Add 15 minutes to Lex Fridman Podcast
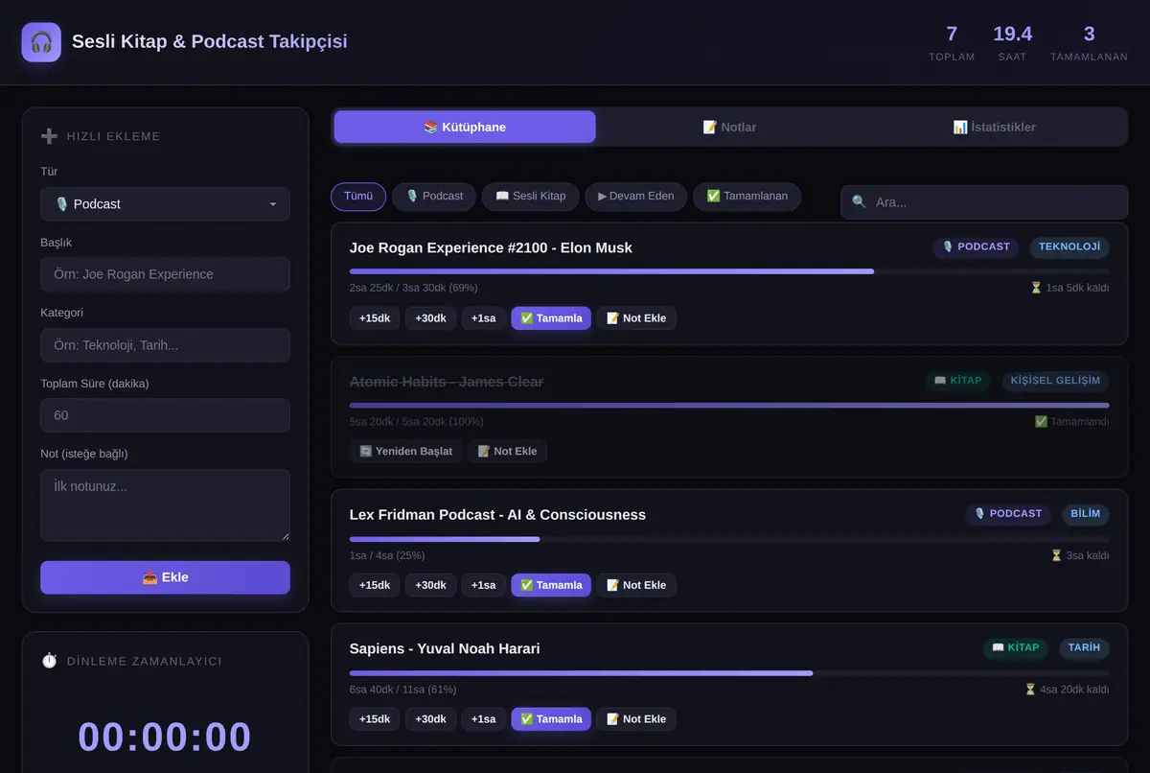This screenshot has height=773, width=1150. (375, 585)
